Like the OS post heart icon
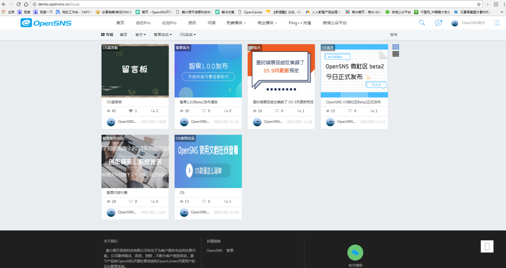 click(x=204, y=202)
